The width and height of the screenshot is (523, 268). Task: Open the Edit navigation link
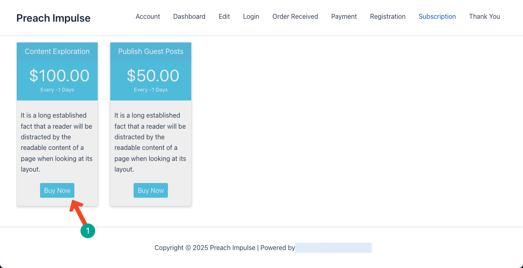224,16
